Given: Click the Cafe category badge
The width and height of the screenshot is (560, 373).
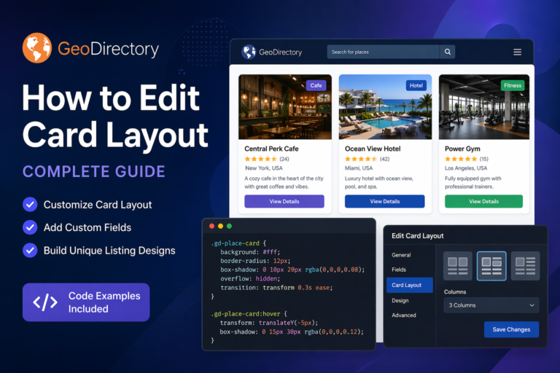Looking at the screenshot, I should 316,85.
